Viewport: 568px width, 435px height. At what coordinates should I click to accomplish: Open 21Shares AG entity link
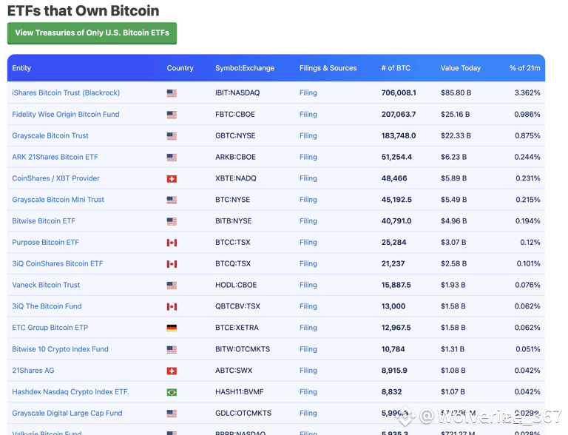(x=33, y=371)
